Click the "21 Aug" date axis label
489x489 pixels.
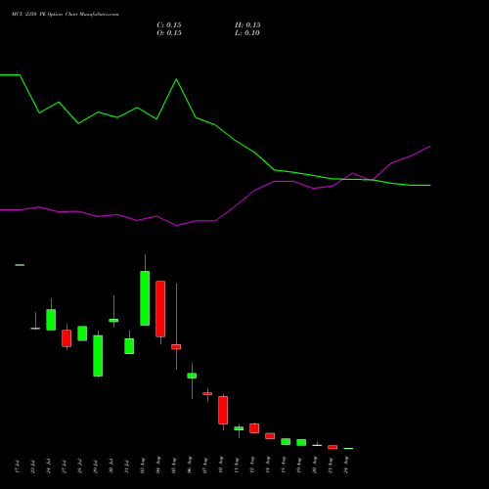(x=331, y=466)
